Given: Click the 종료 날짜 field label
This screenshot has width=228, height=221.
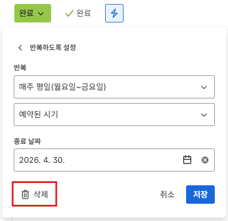Looking at the screenshot, I should (x=27, y=142).
